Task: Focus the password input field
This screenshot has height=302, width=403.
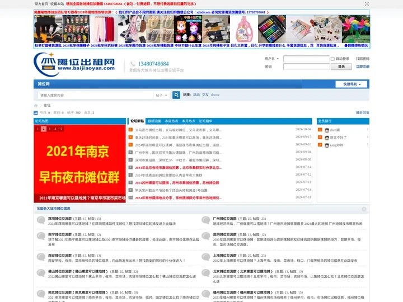Action: (x=306, y=67)
